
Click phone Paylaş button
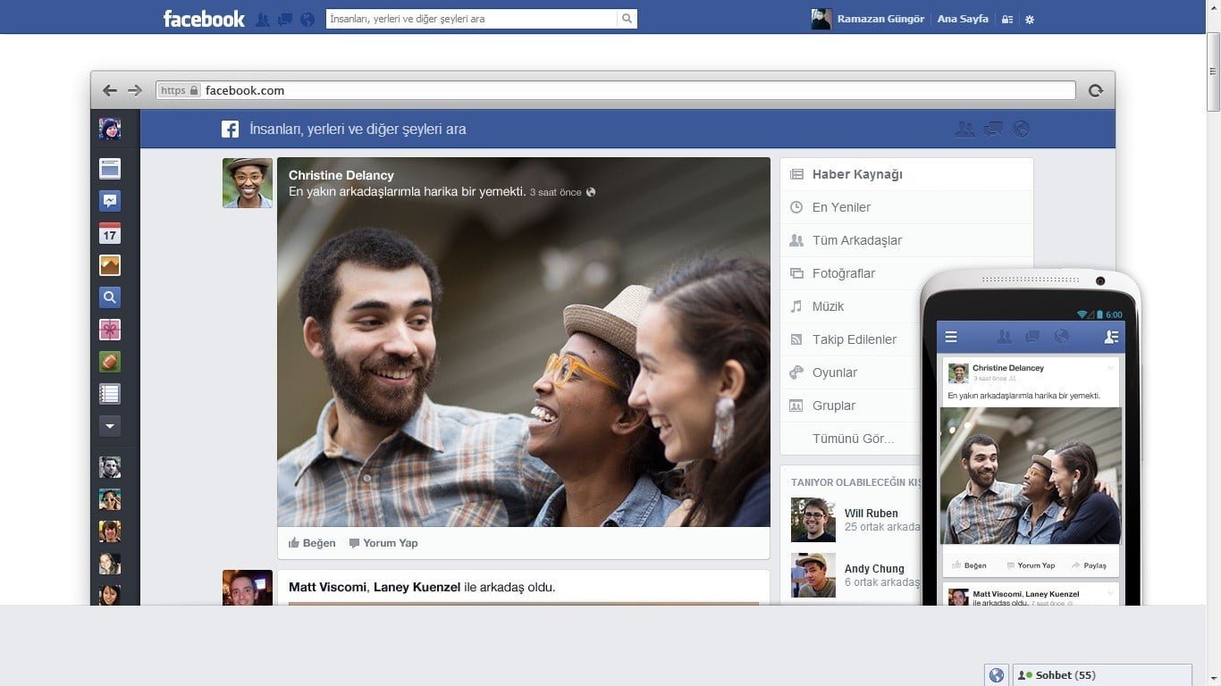[1090, 565]
